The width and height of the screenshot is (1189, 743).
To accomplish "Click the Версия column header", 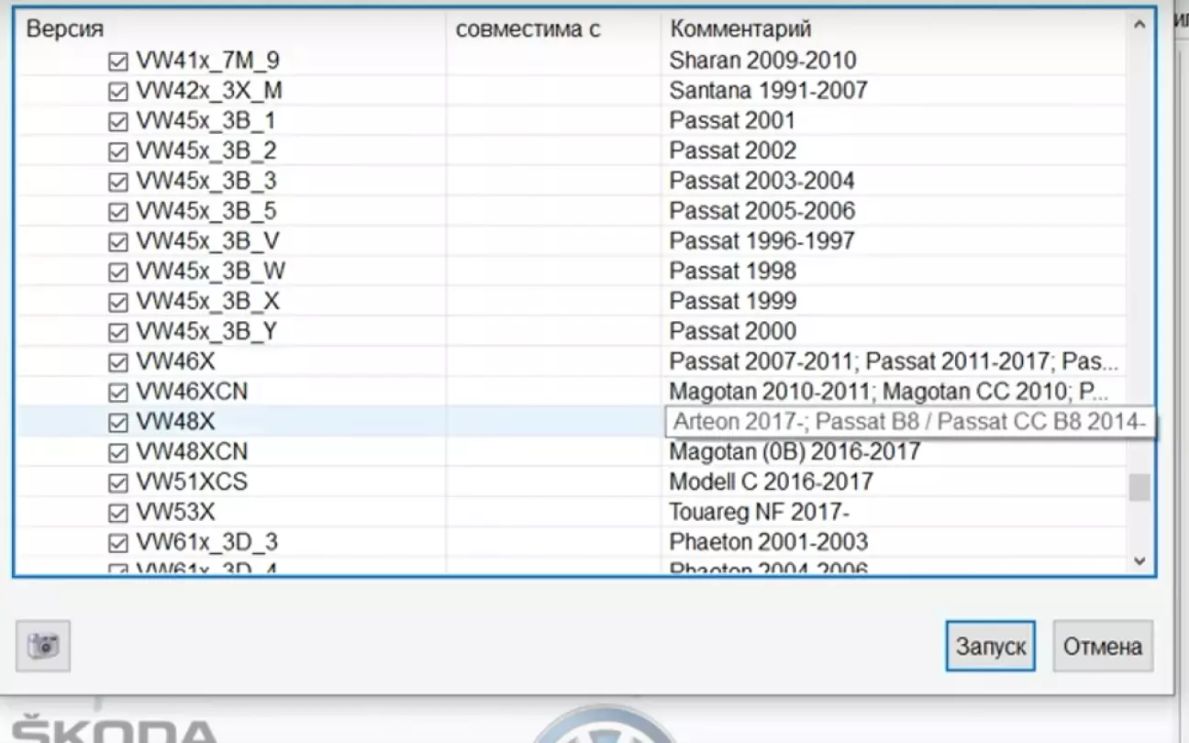I will (64, 28).
